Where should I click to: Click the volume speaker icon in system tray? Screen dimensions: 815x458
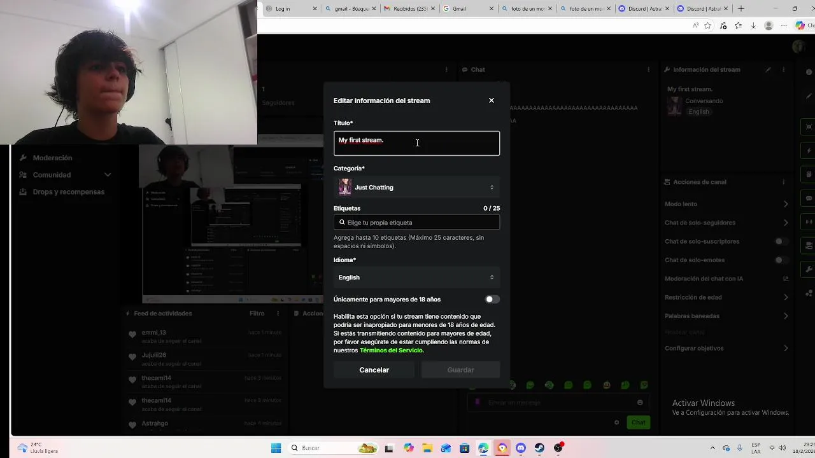pyautogui.click(x=781, y=448)
